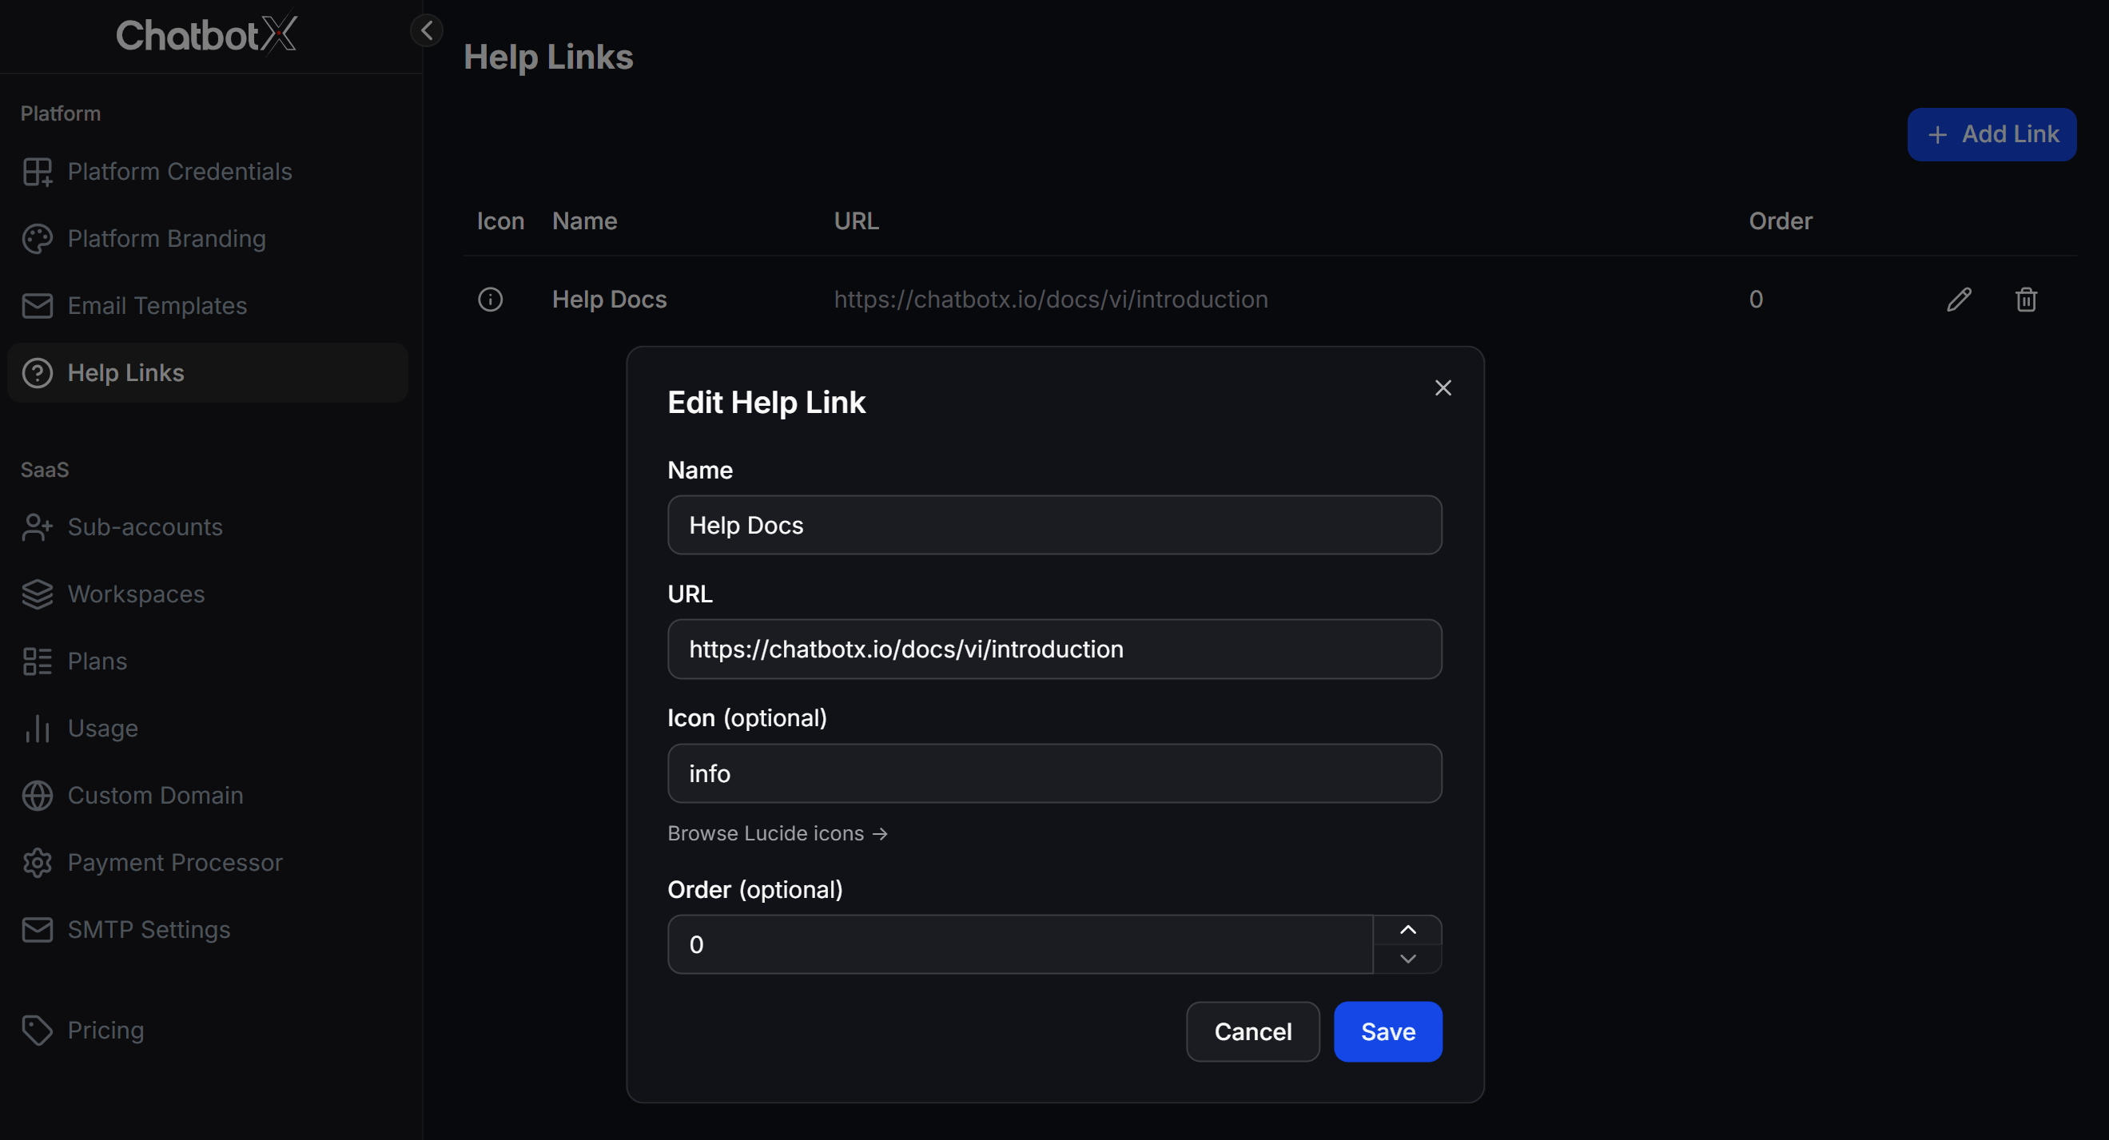Click the Order value 0 in table
The image size is (2109, 1140).
pyautogui.click(x=1756, y=300)
